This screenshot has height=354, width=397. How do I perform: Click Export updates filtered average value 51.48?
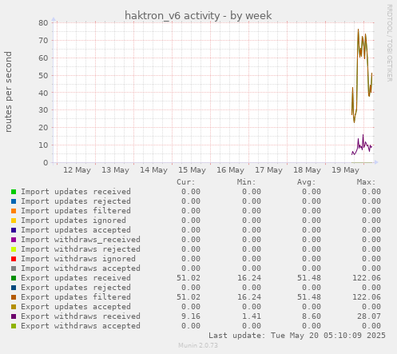click(x=309, y=297)
